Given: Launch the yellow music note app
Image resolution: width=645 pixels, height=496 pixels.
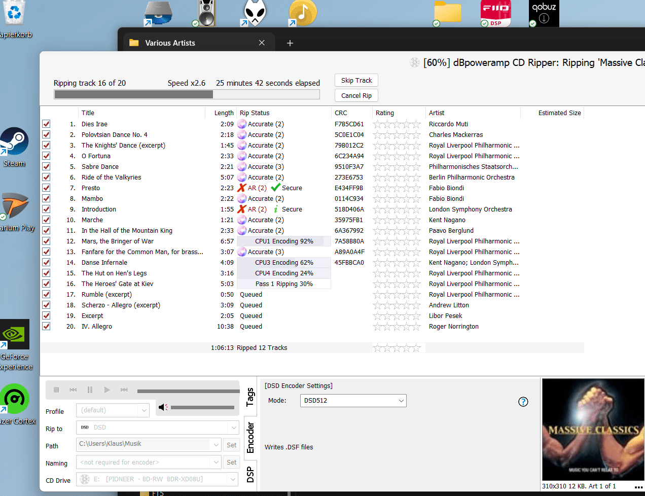Looking at the screenshot, I should point(303,13).
